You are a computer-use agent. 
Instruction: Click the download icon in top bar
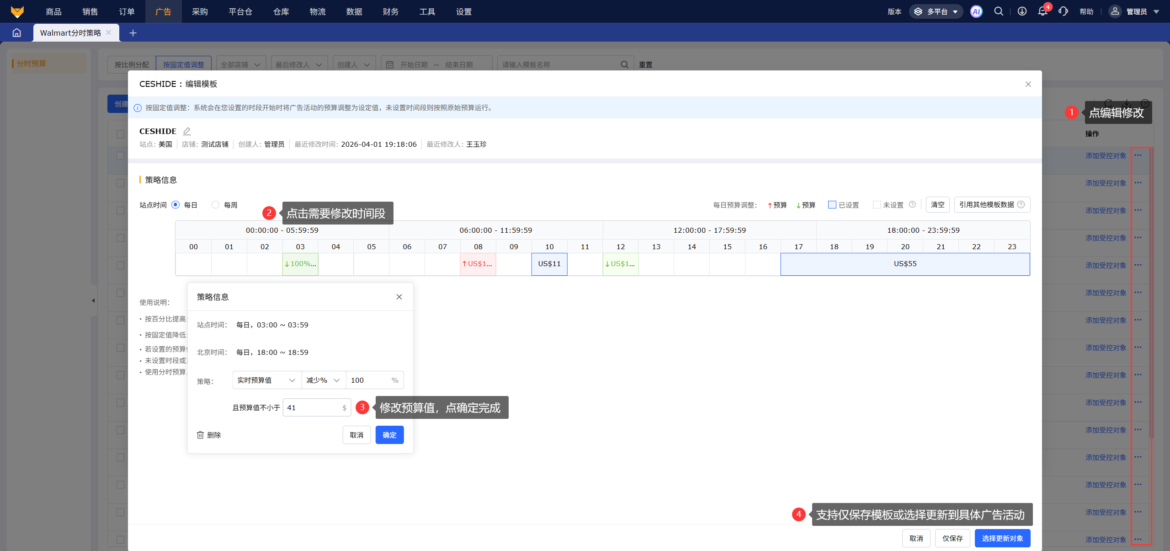point(1022,11)
